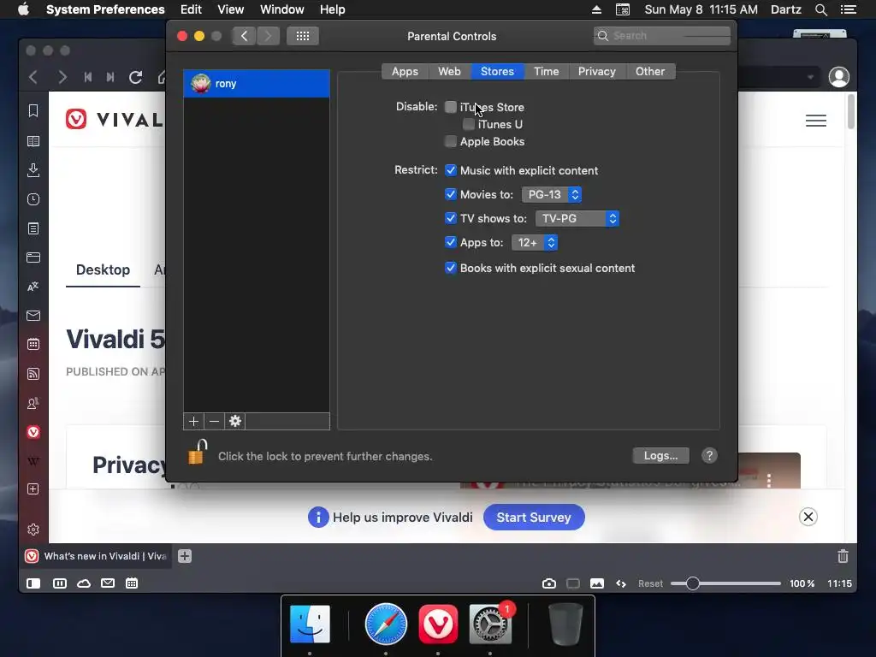Open Vivaldi Bookmarks panel icon
876x657 pixels.
coord(33,110)
